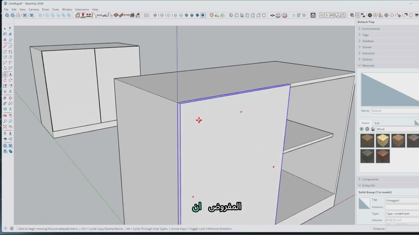Pick the Rectangle tool
419x235 pixels.
pos(5,52)
